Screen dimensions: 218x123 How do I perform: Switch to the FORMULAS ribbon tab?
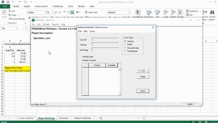pos(58,6)
